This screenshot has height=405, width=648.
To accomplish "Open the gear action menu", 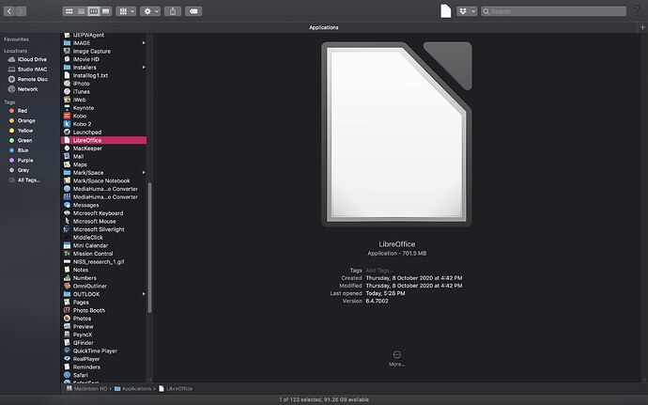I will click(150, 11).
